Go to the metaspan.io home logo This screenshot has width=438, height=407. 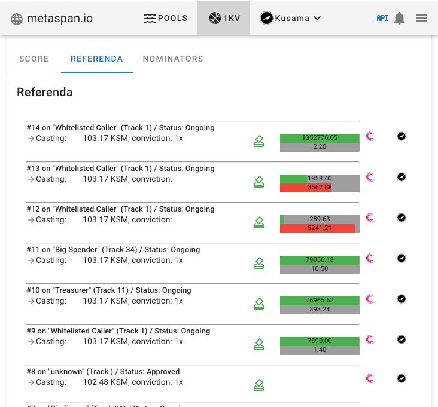click(51, 18)
